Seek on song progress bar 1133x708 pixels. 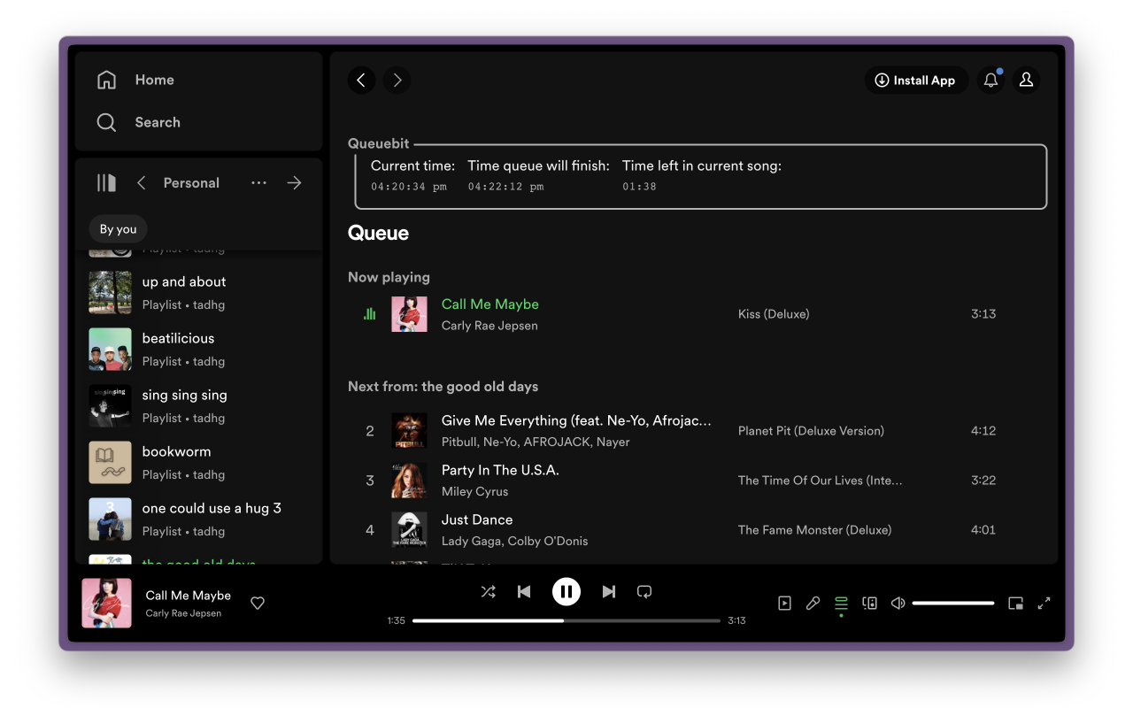pyautogui.click(x=566, y=620)
